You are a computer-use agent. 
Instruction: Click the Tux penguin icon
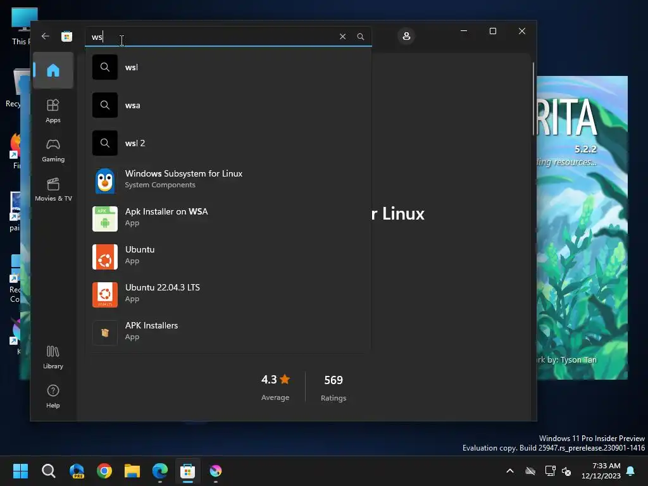105,181
